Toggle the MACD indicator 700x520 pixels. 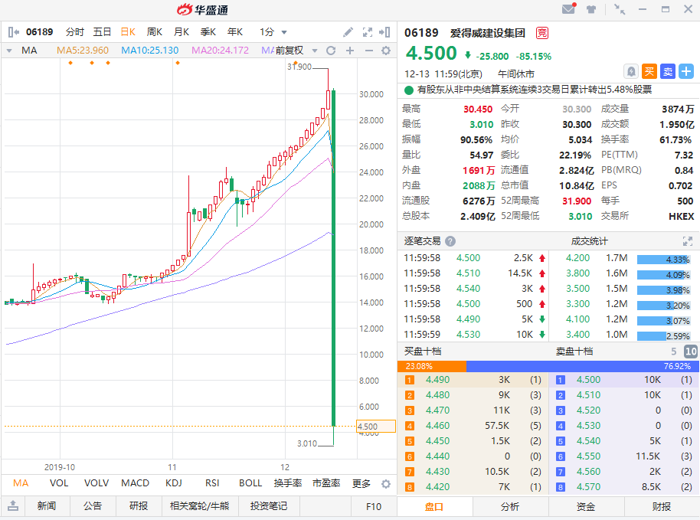(135, 483)
